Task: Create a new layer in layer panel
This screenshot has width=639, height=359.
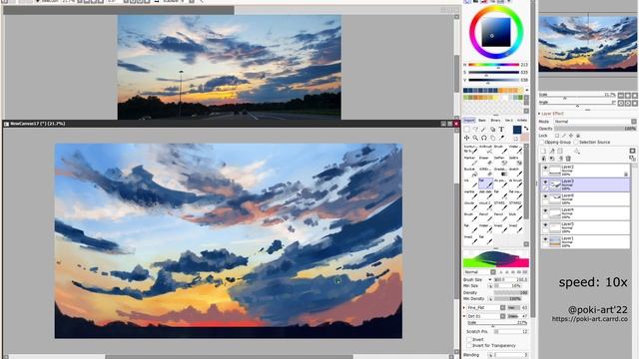Action: coord(543,151)
